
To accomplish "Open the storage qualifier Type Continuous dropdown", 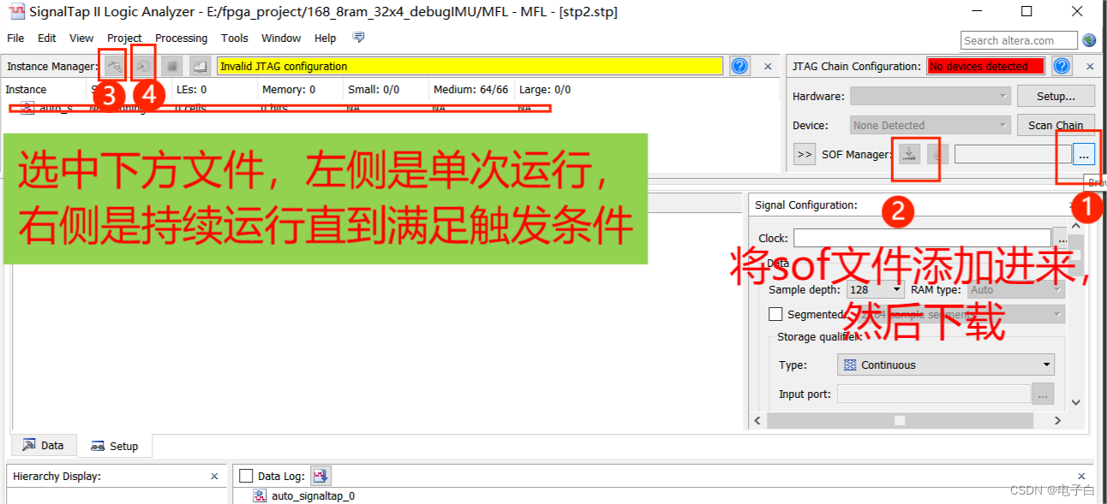I will click(946, 365).
